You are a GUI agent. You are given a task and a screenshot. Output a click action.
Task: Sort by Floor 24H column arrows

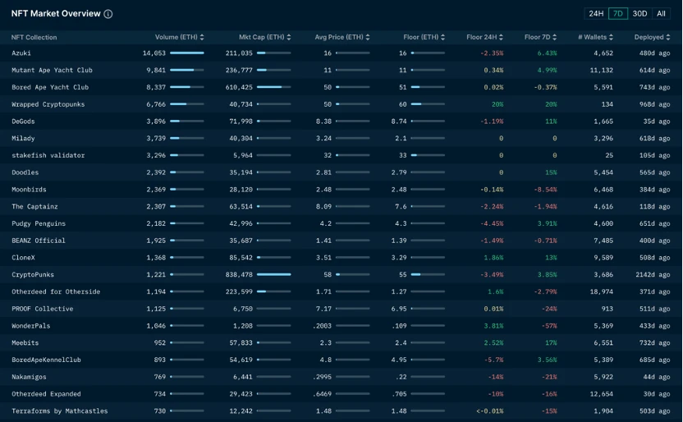[x=501, y=38]
